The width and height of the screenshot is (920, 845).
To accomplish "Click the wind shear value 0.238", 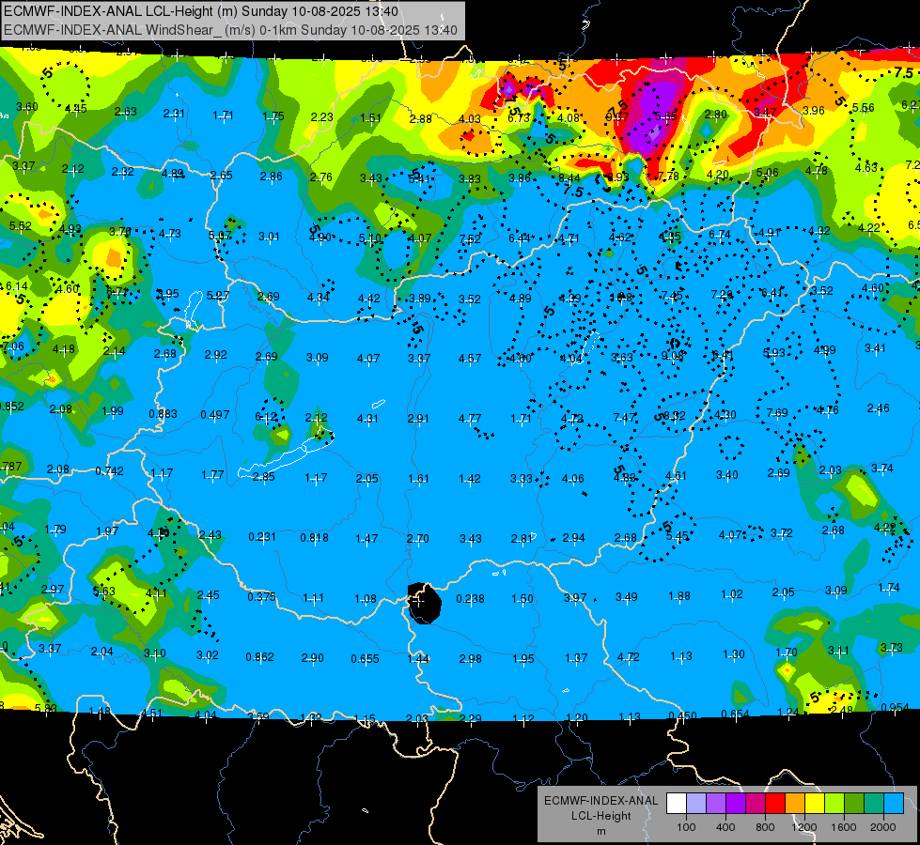I will point(471,599).
